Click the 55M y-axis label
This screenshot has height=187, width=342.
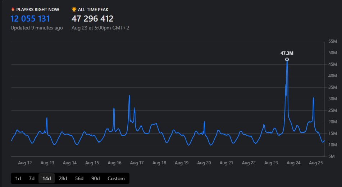[332, 41]
